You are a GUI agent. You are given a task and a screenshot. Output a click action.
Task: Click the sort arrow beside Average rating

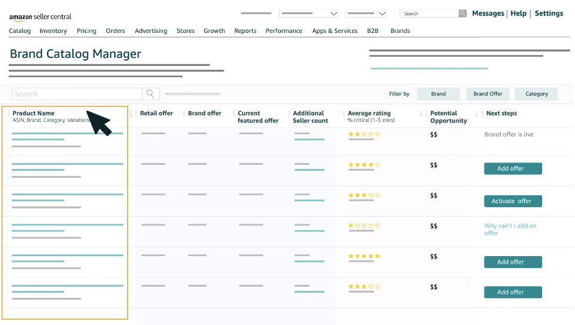[421, 114]
